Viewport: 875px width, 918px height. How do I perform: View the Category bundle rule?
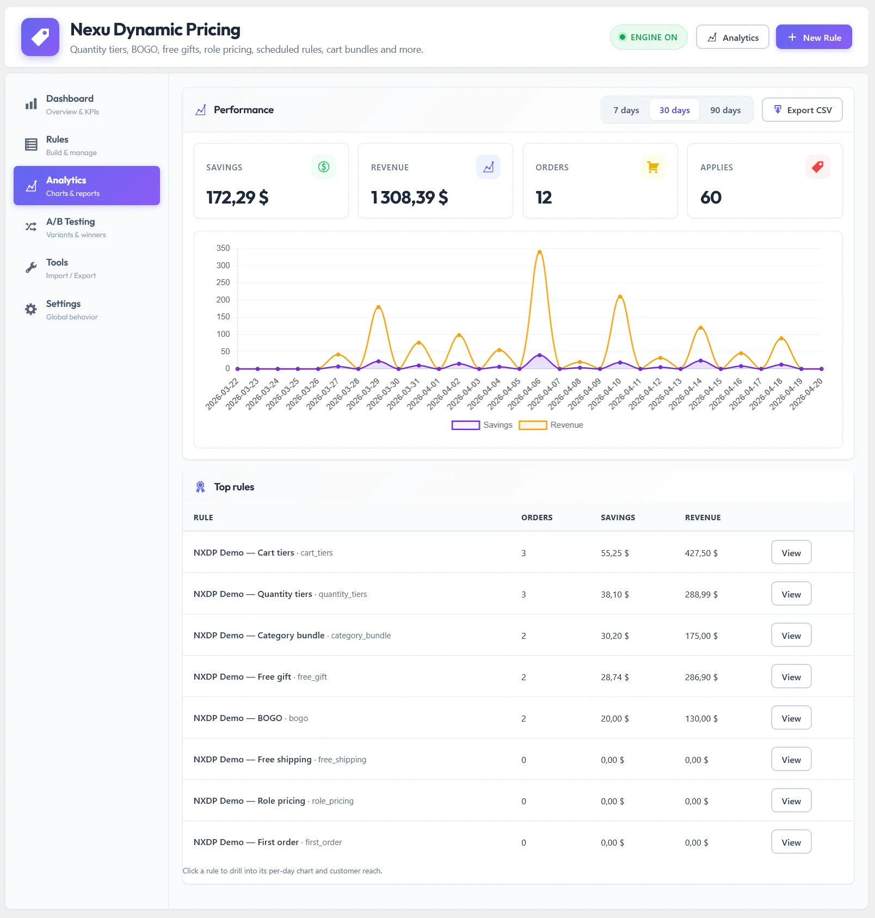[791, 635]
